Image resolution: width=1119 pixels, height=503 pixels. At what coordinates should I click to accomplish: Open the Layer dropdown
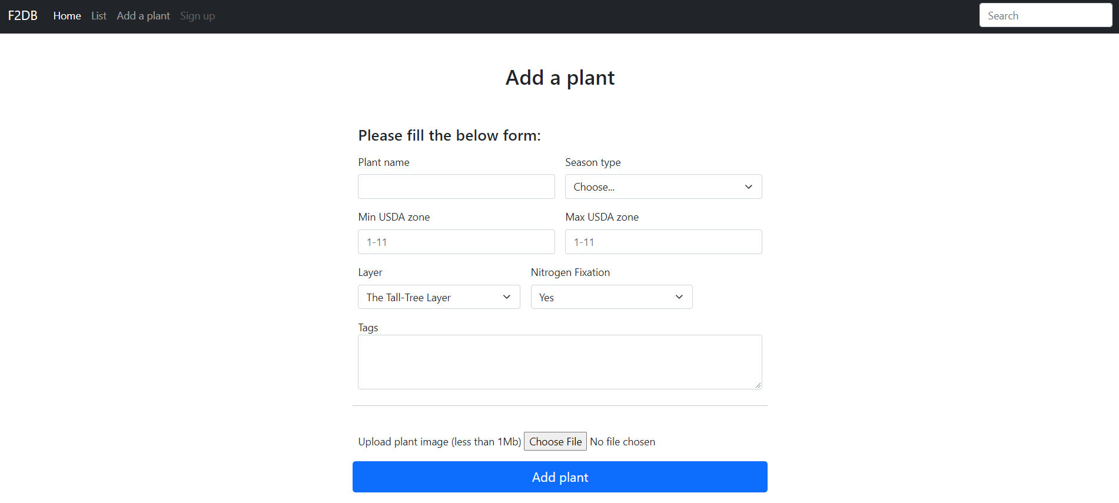(439, 297)
